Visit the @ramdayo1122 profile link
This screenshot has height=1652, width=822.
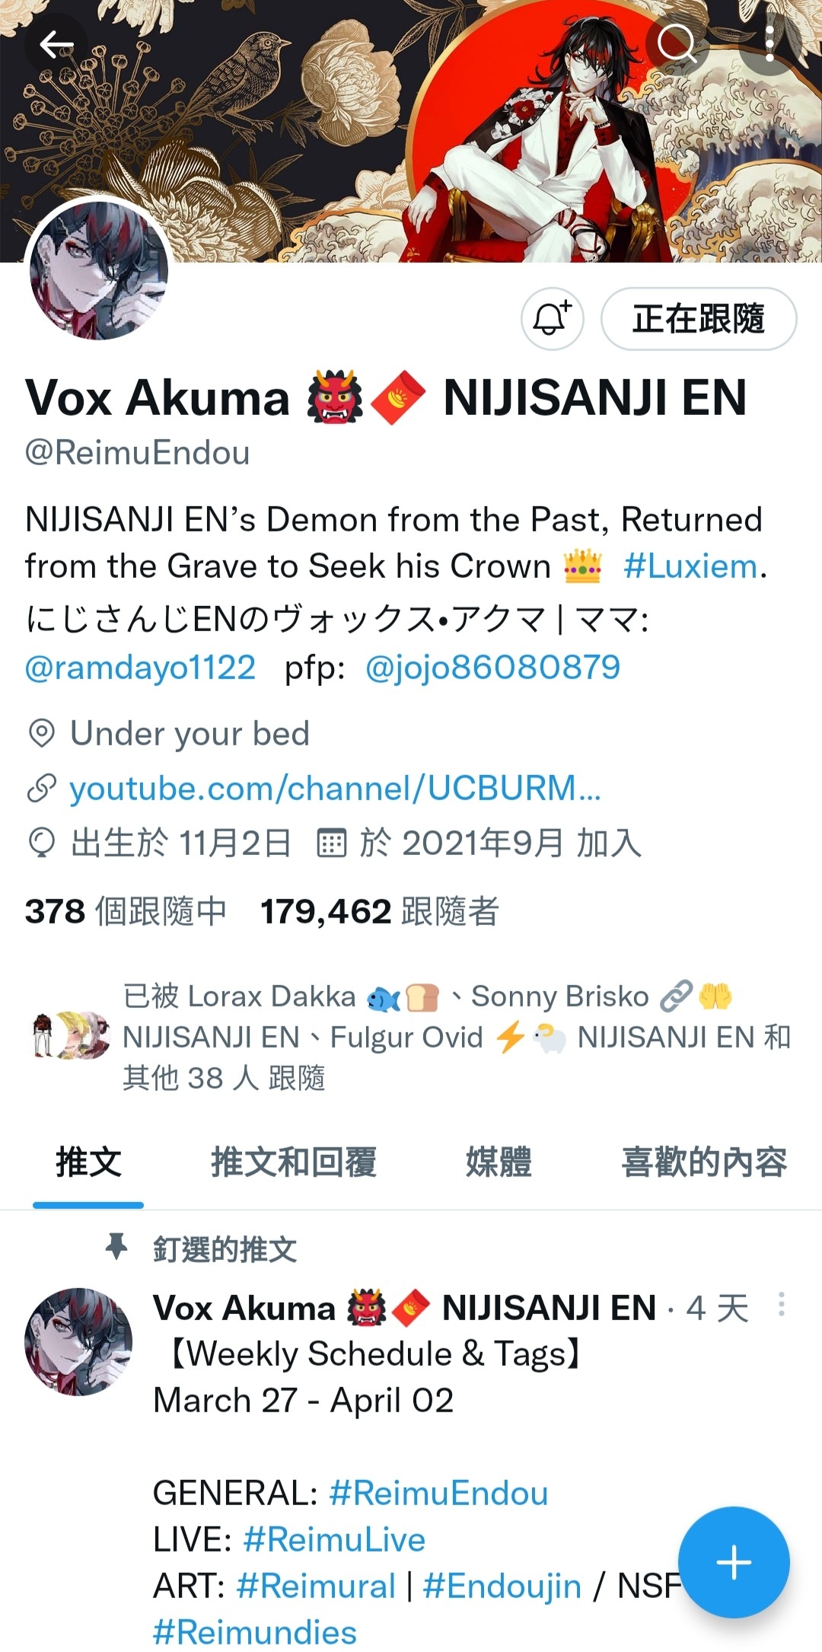(x=141, y=668)
